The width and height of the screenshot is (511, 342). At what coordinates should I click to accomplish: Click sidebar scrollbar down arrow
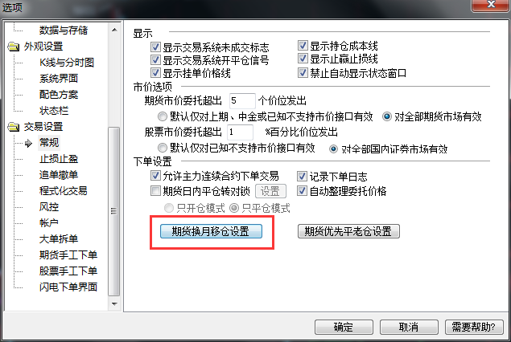pyautogui.click(x=114, y=304)
